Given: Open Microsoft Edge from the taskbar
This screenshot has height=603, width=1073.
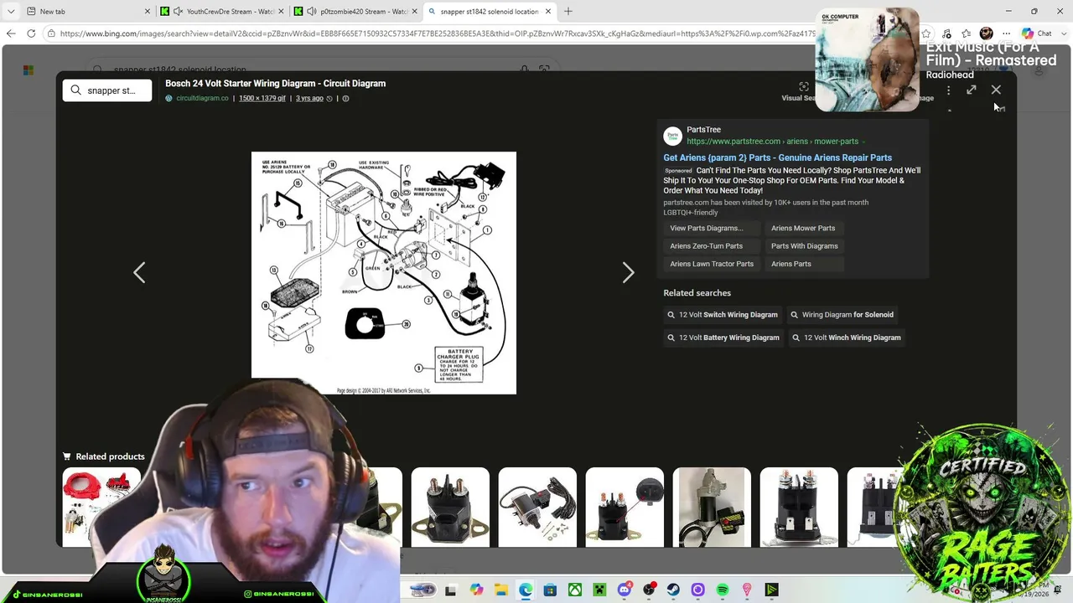Looking at the screenshot, I should coord(526,590).
